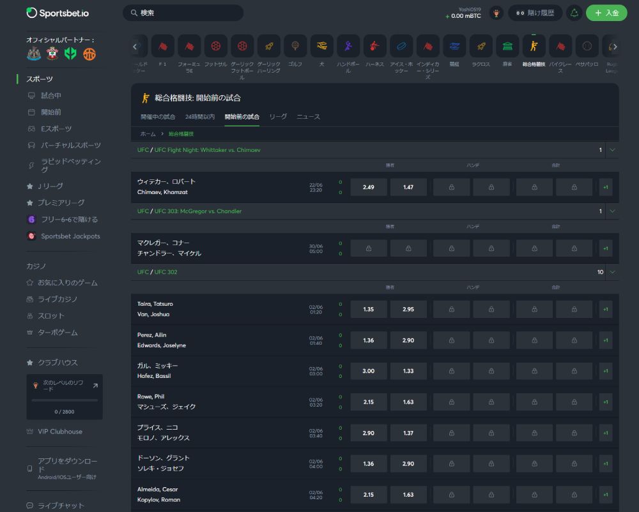Image resolution: width=639 pixels, height=512 pixels.
Task: Select the バイクレース sport icon
Action: point(560,46)
